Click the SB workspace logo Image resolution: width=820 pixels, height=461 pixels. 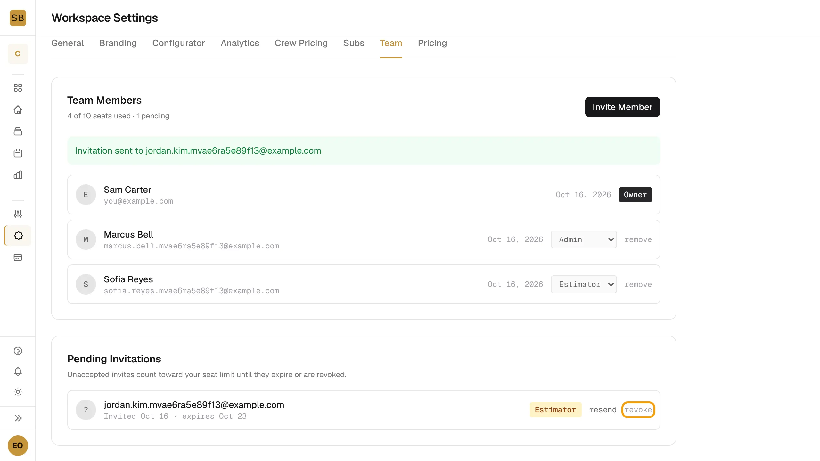coord(18,18)
